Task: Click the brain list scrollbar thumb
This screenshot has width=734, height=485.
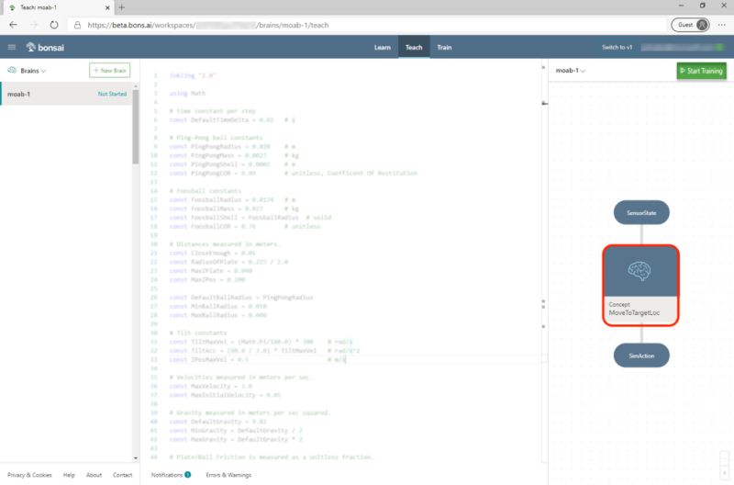Action: 136,127
